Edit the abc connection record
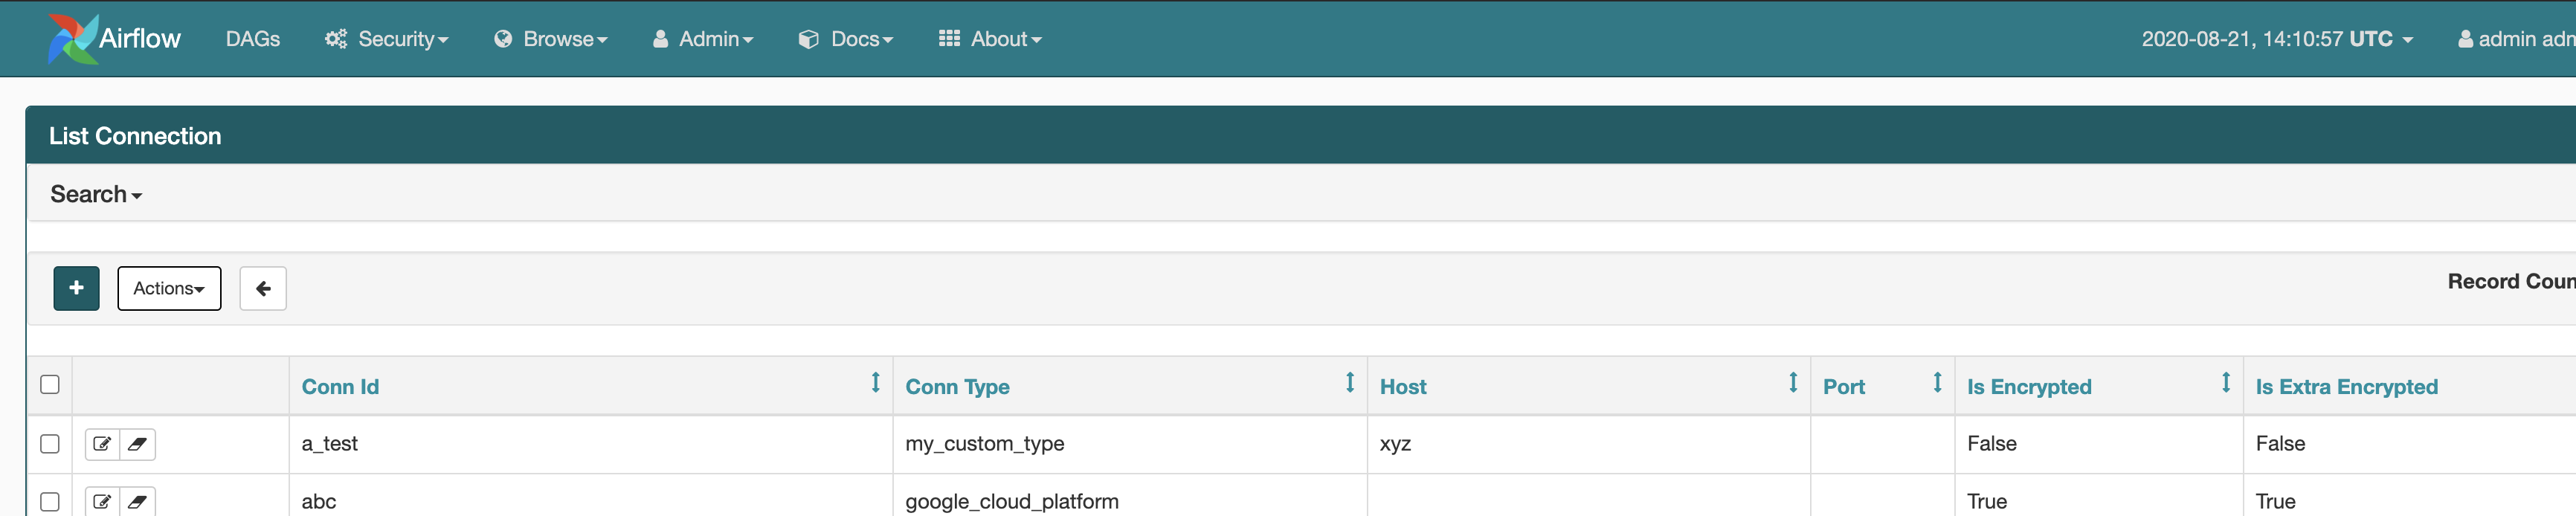The height and width of the screenshot is (516, 2576). (x=102, y=501)
